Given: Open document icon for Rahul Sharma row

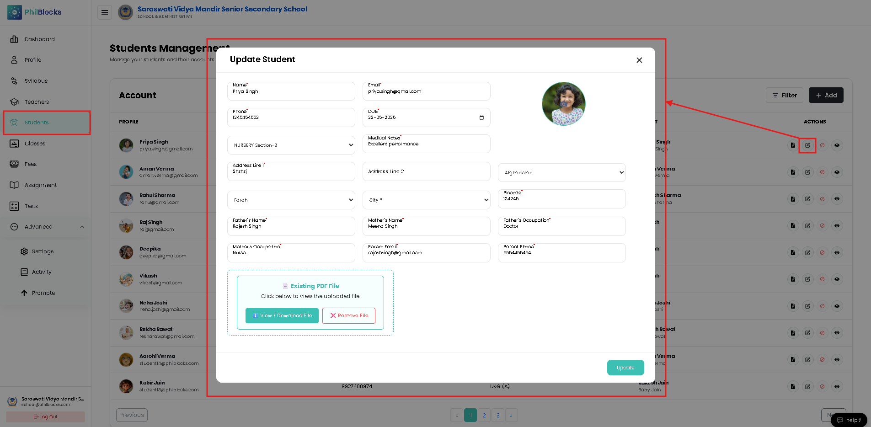Looking at the screenshot, I should (x=793, y=199).
